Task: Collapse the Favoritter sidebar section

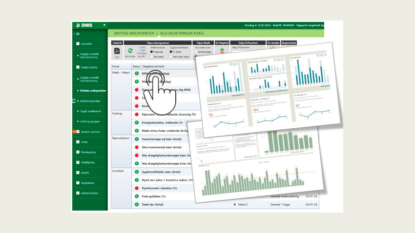Action: tap(78, 43)
